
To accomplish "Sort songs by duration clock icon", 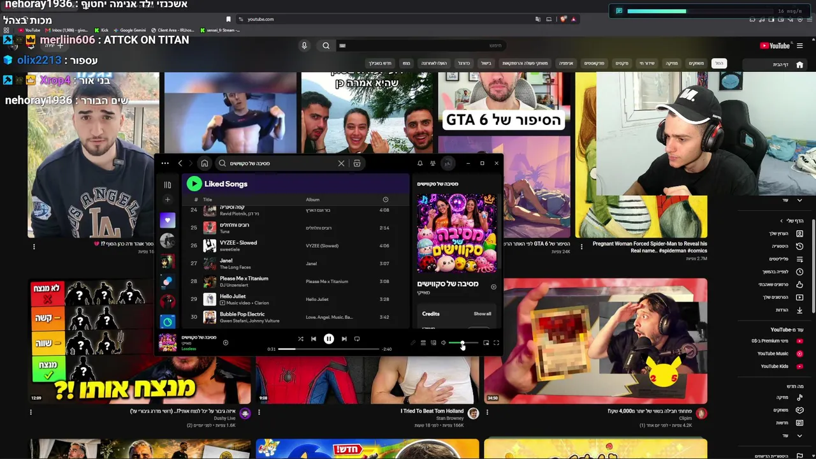I will pos(385,200).
